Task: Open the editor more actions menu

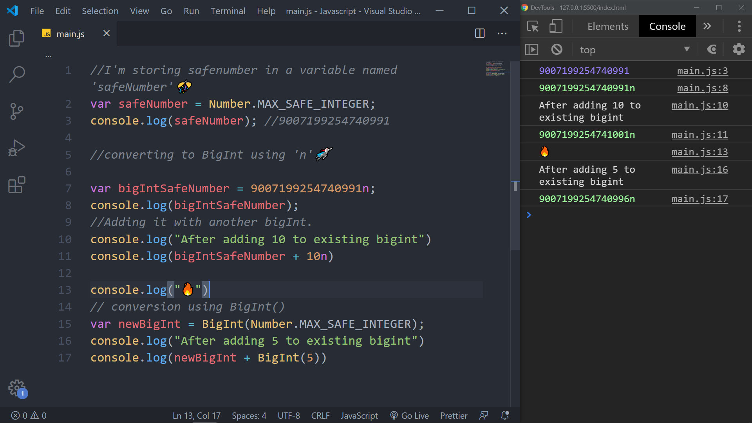Action: 502,33
